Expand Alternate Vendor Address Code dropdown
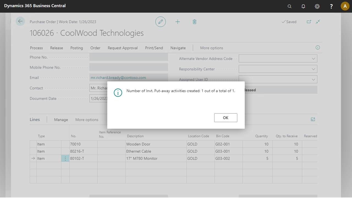 point(313,59)
